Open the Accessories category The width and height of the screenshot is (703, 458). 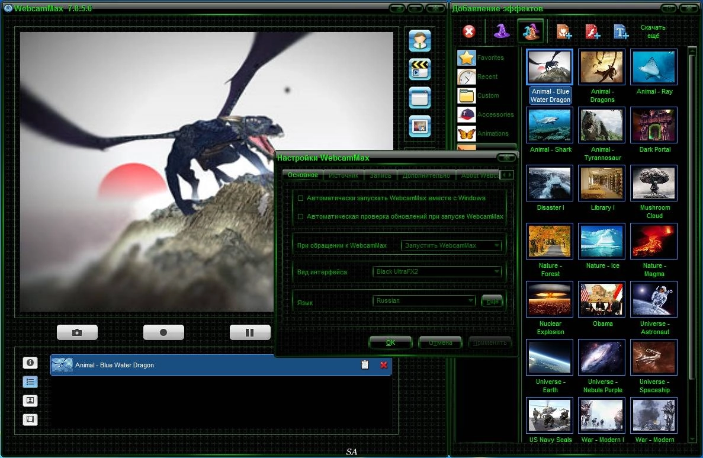486,114
